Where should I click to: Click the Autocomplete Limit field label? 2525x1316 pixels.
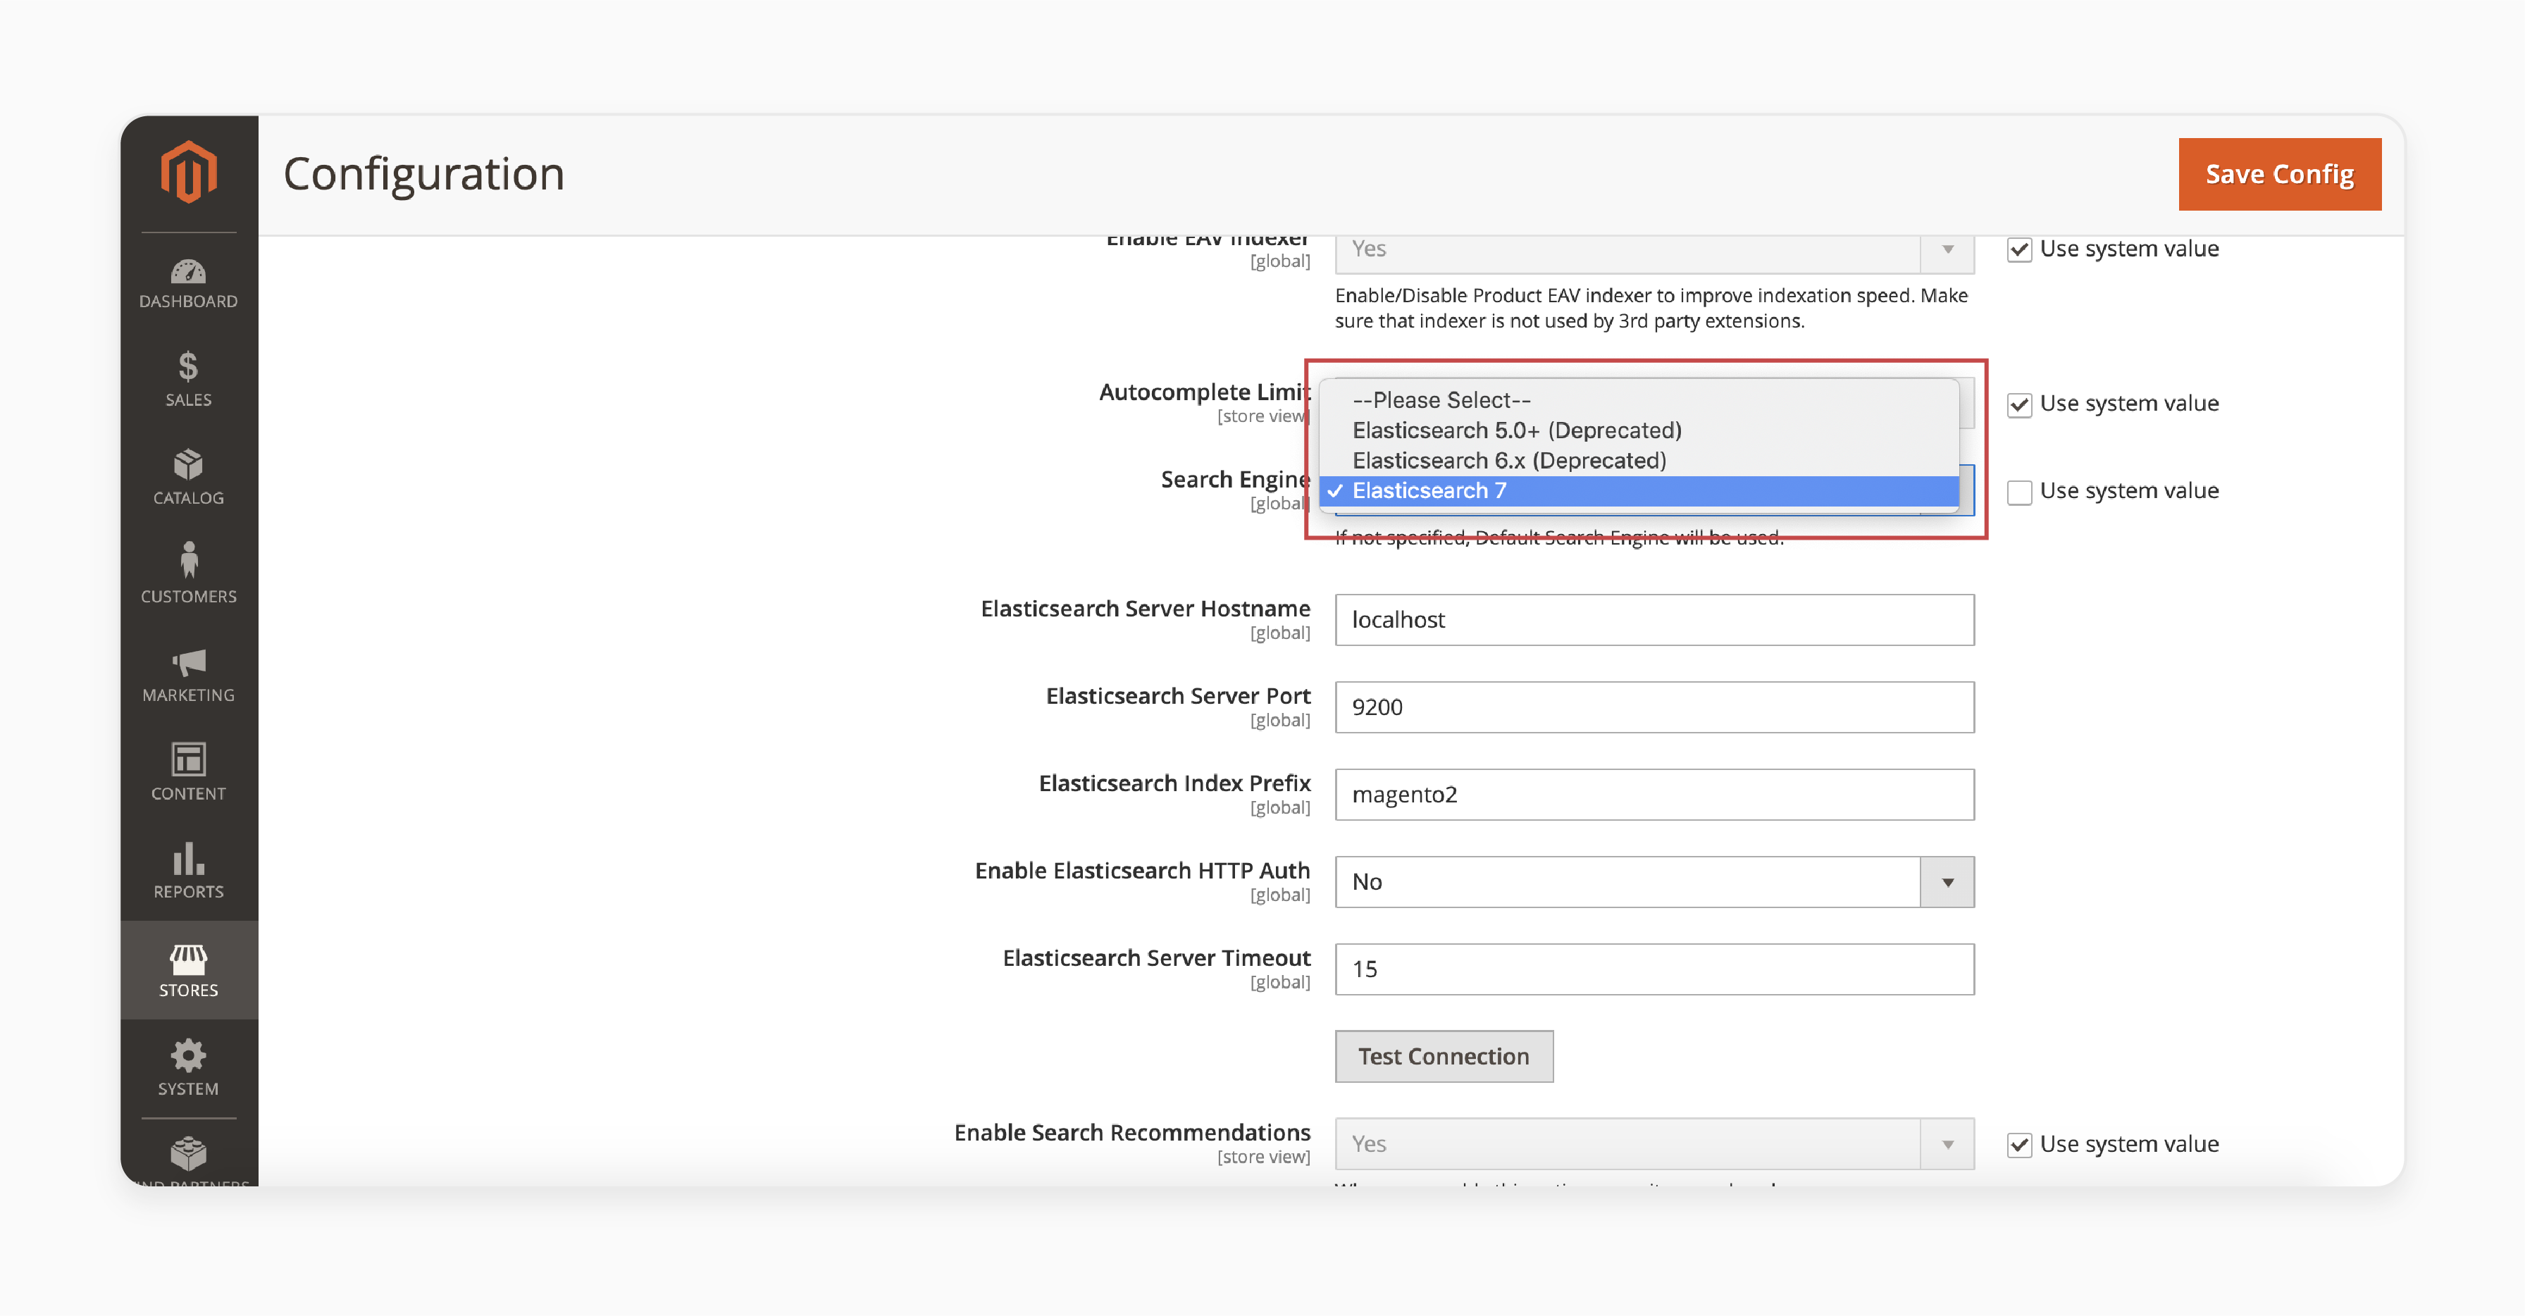(x=1205, y=392)
